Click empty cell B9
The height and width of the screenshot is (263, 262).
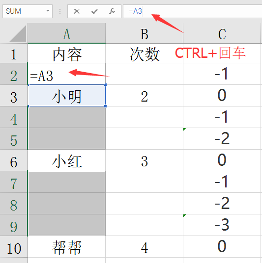click(x=144, y=225)
